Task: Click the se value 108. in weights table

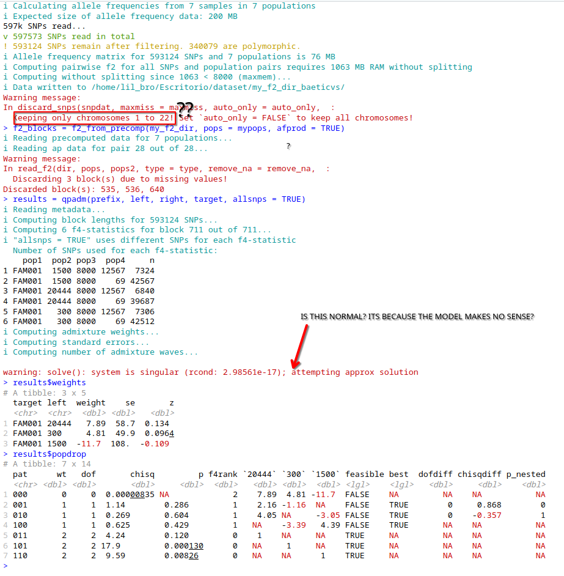Action: coord(120,444)
